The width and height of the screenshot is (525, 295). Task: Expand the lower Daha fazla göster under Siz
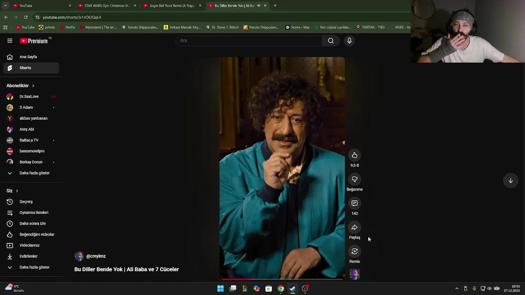point(32,267)
